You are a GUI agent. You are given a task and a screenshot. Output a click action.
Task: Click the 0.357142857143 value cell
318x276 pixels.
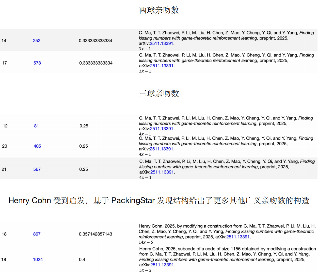(96, 234)
